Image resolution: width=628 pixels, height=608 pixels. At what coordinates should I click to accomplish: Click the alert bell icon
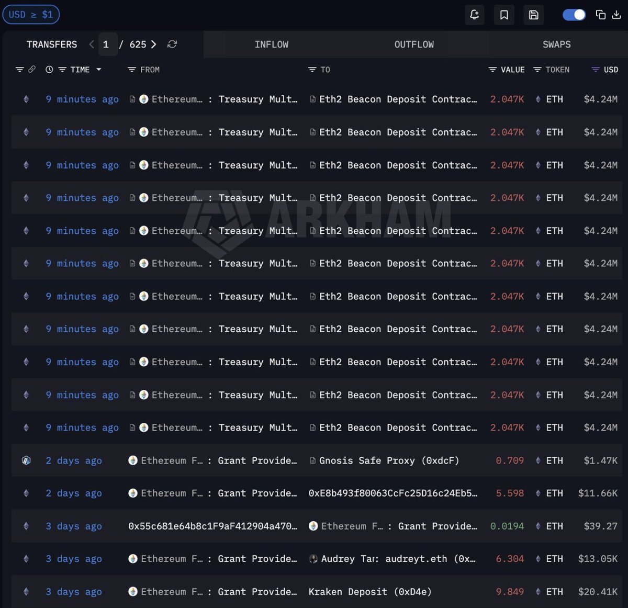pos(474,15)
